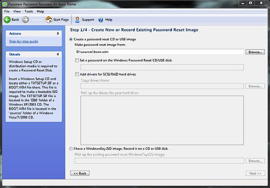Click the green Back arrow icon
This screenshot has width=270, height=188.
(7, 20)
